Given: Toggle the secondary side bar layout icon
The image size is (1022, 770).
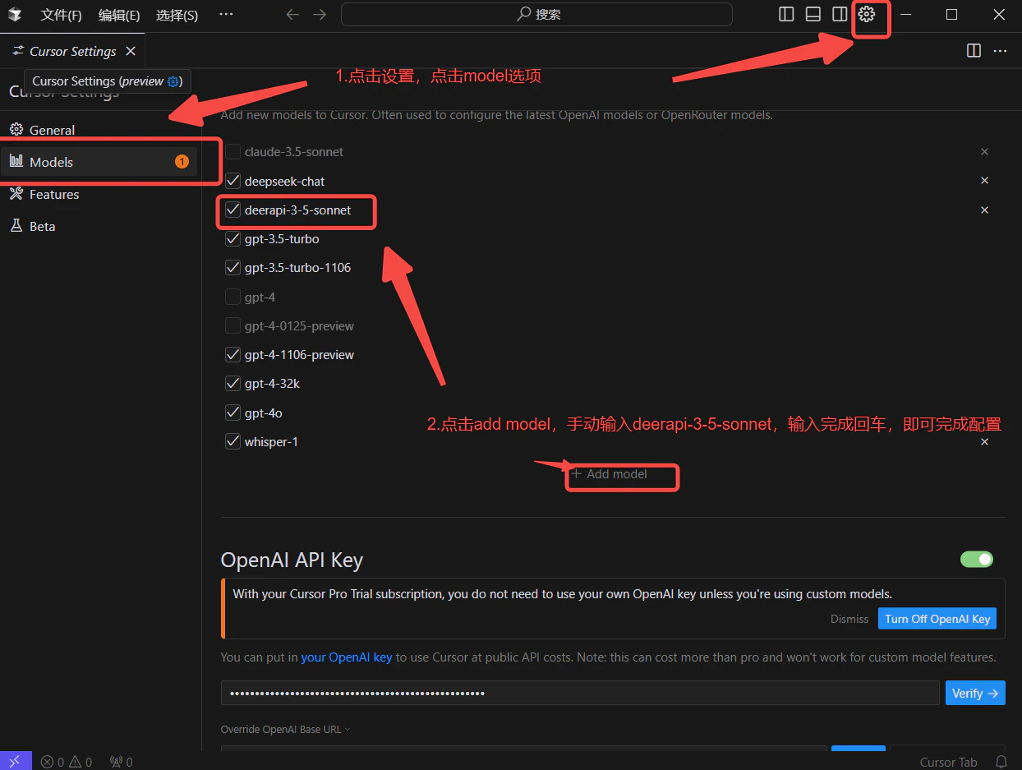Looking at the screenshot, I should tap(840, 14).
